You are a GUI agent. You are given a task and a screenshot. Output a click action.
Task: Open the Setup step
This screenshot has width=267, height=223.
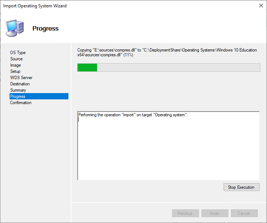(x=15, y=71)
